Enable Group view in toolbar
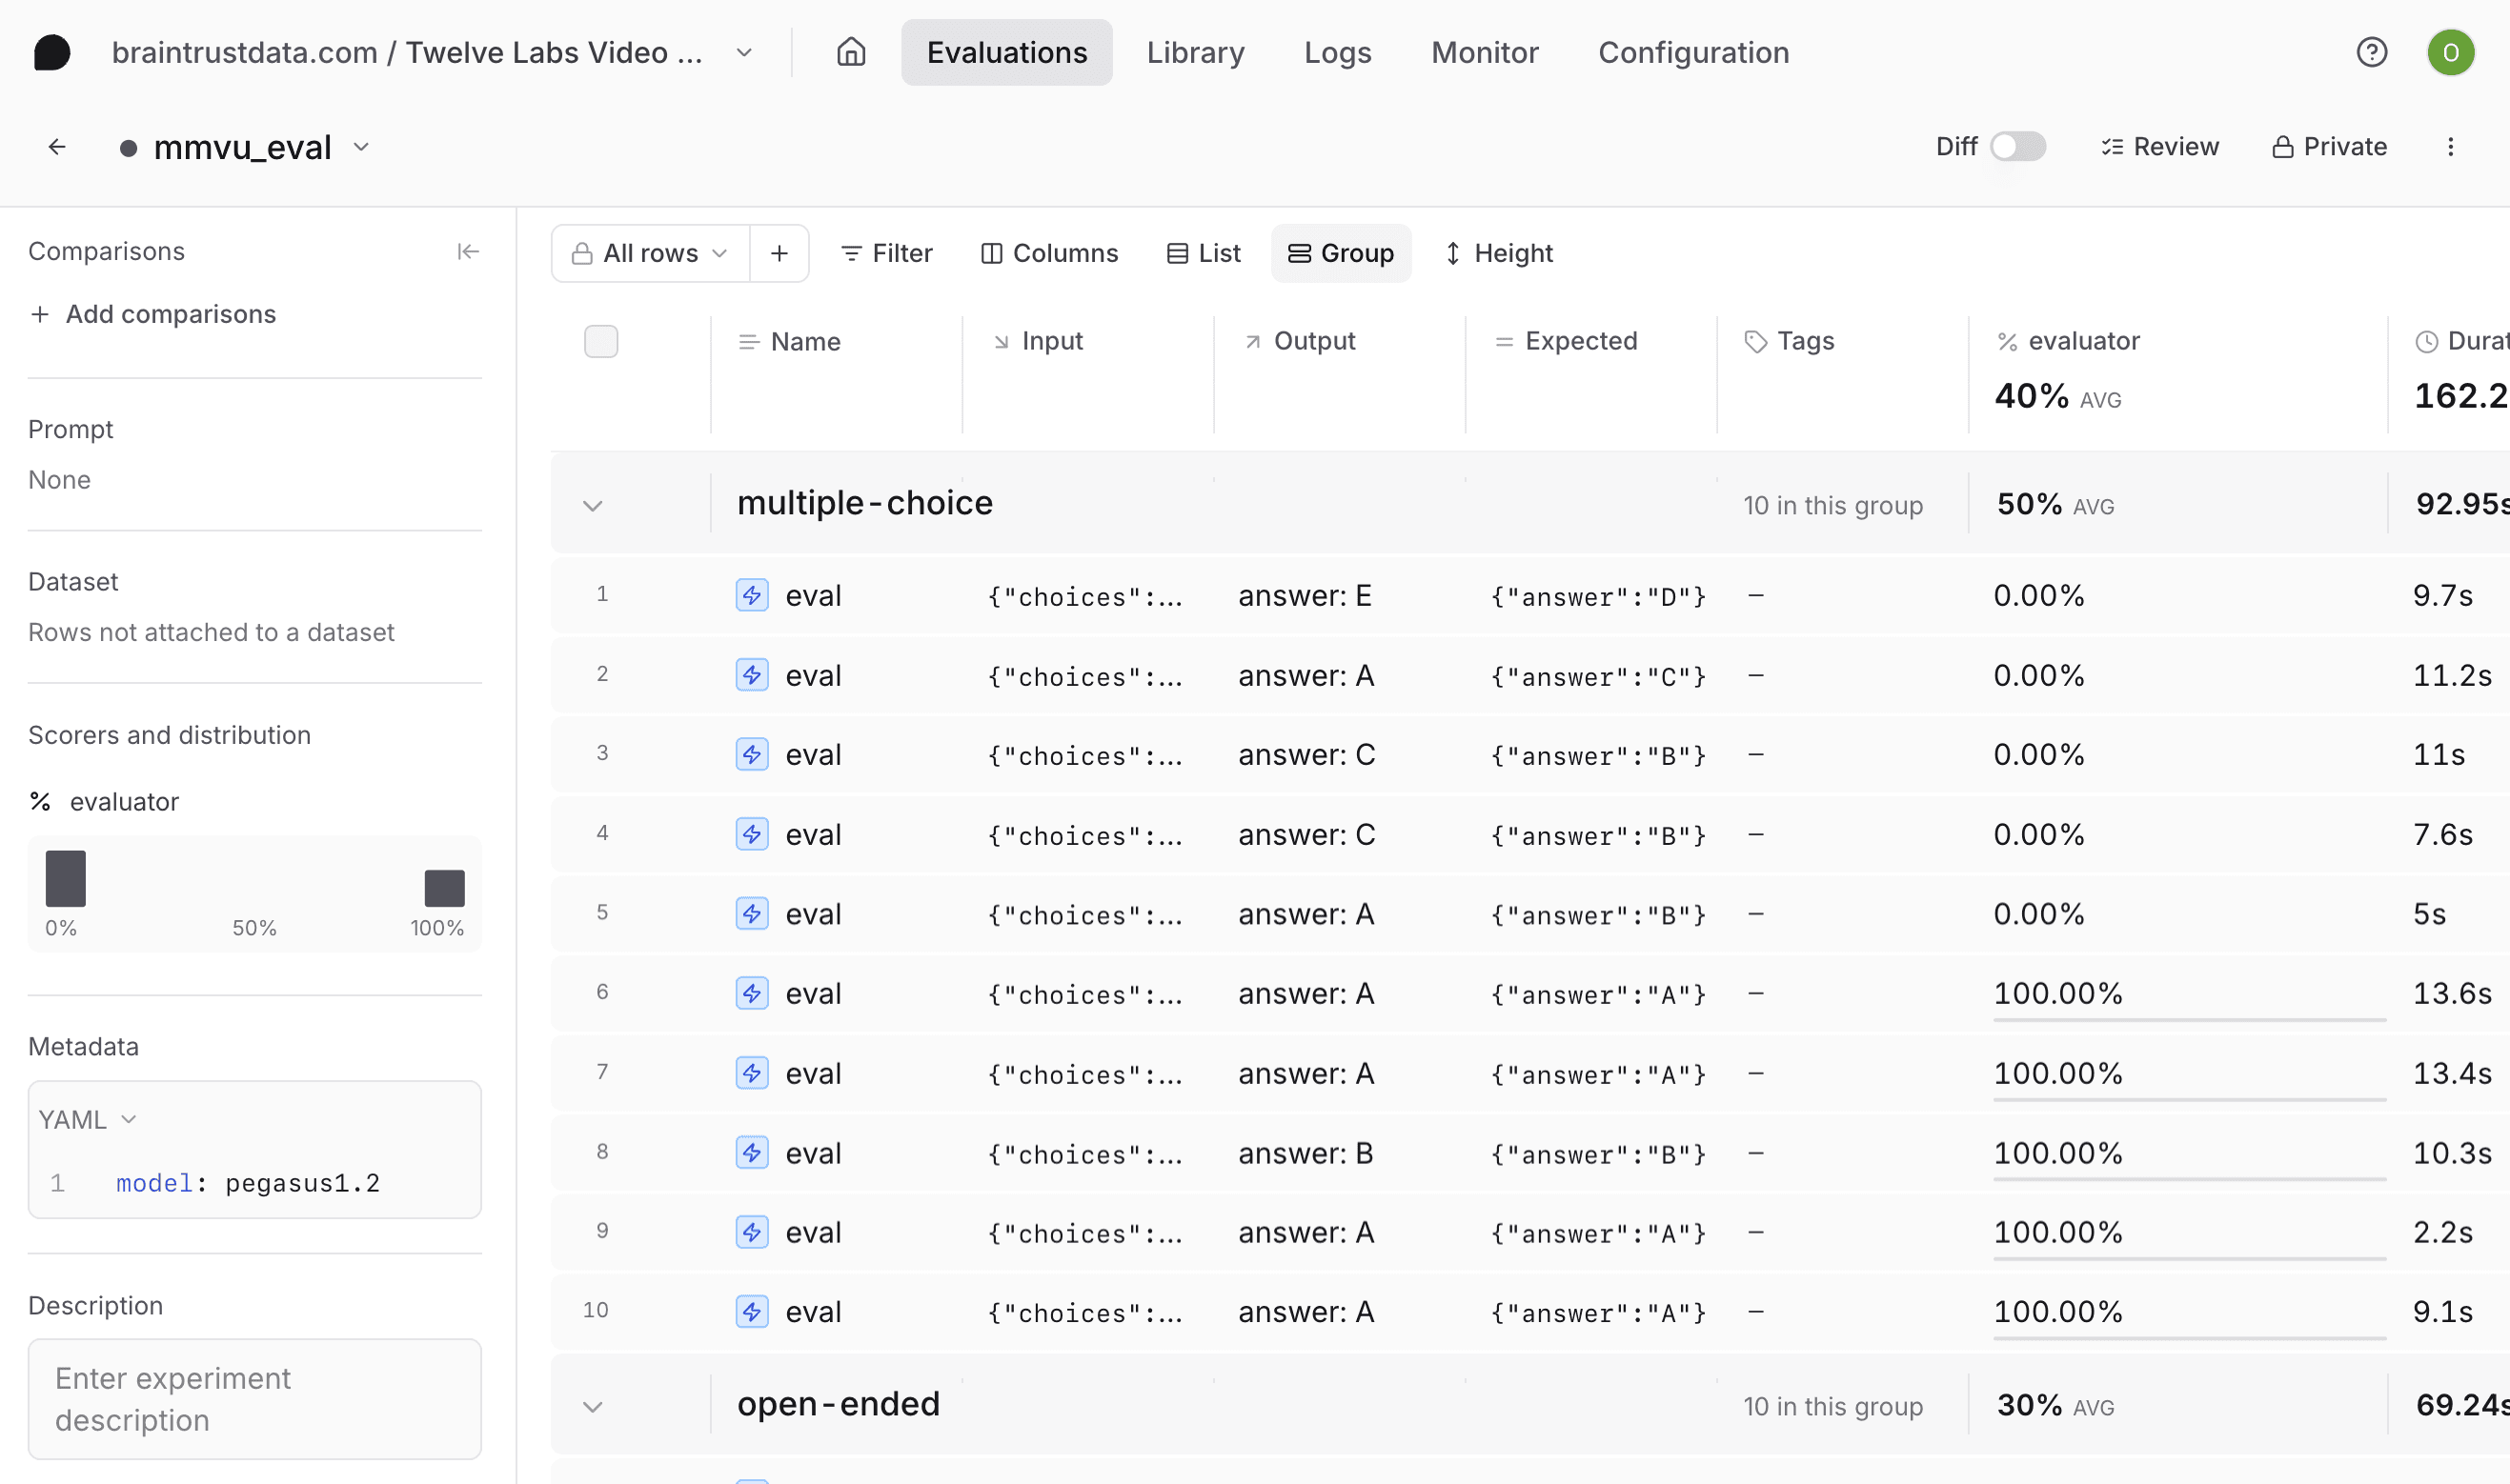 point(1341,253)
